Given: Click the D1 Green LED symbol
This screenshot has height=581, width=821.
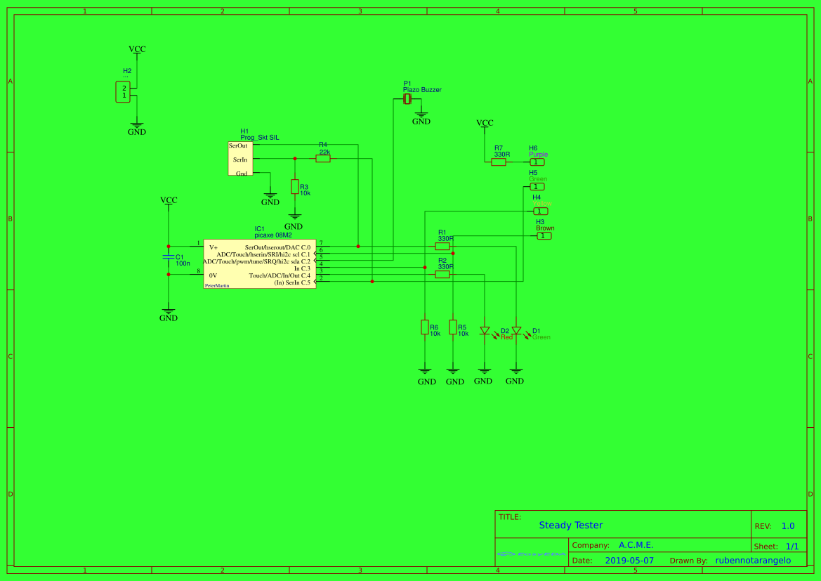Looking at the screenshot, I should (516, 330).
